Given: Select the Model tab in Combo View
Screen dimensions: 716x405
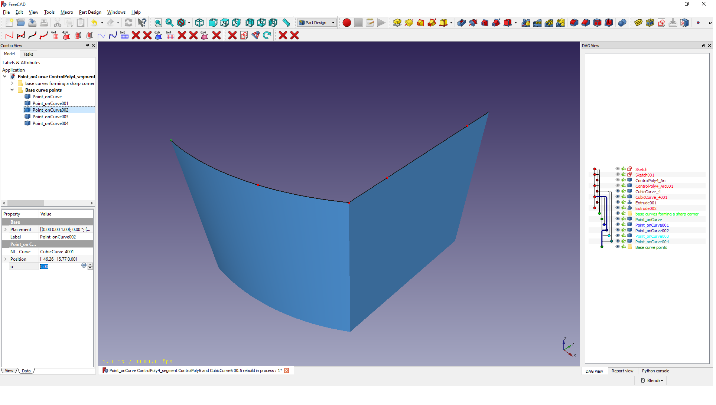Looking at the screenshot, I should pyautogui.click(x=10, y=54).
